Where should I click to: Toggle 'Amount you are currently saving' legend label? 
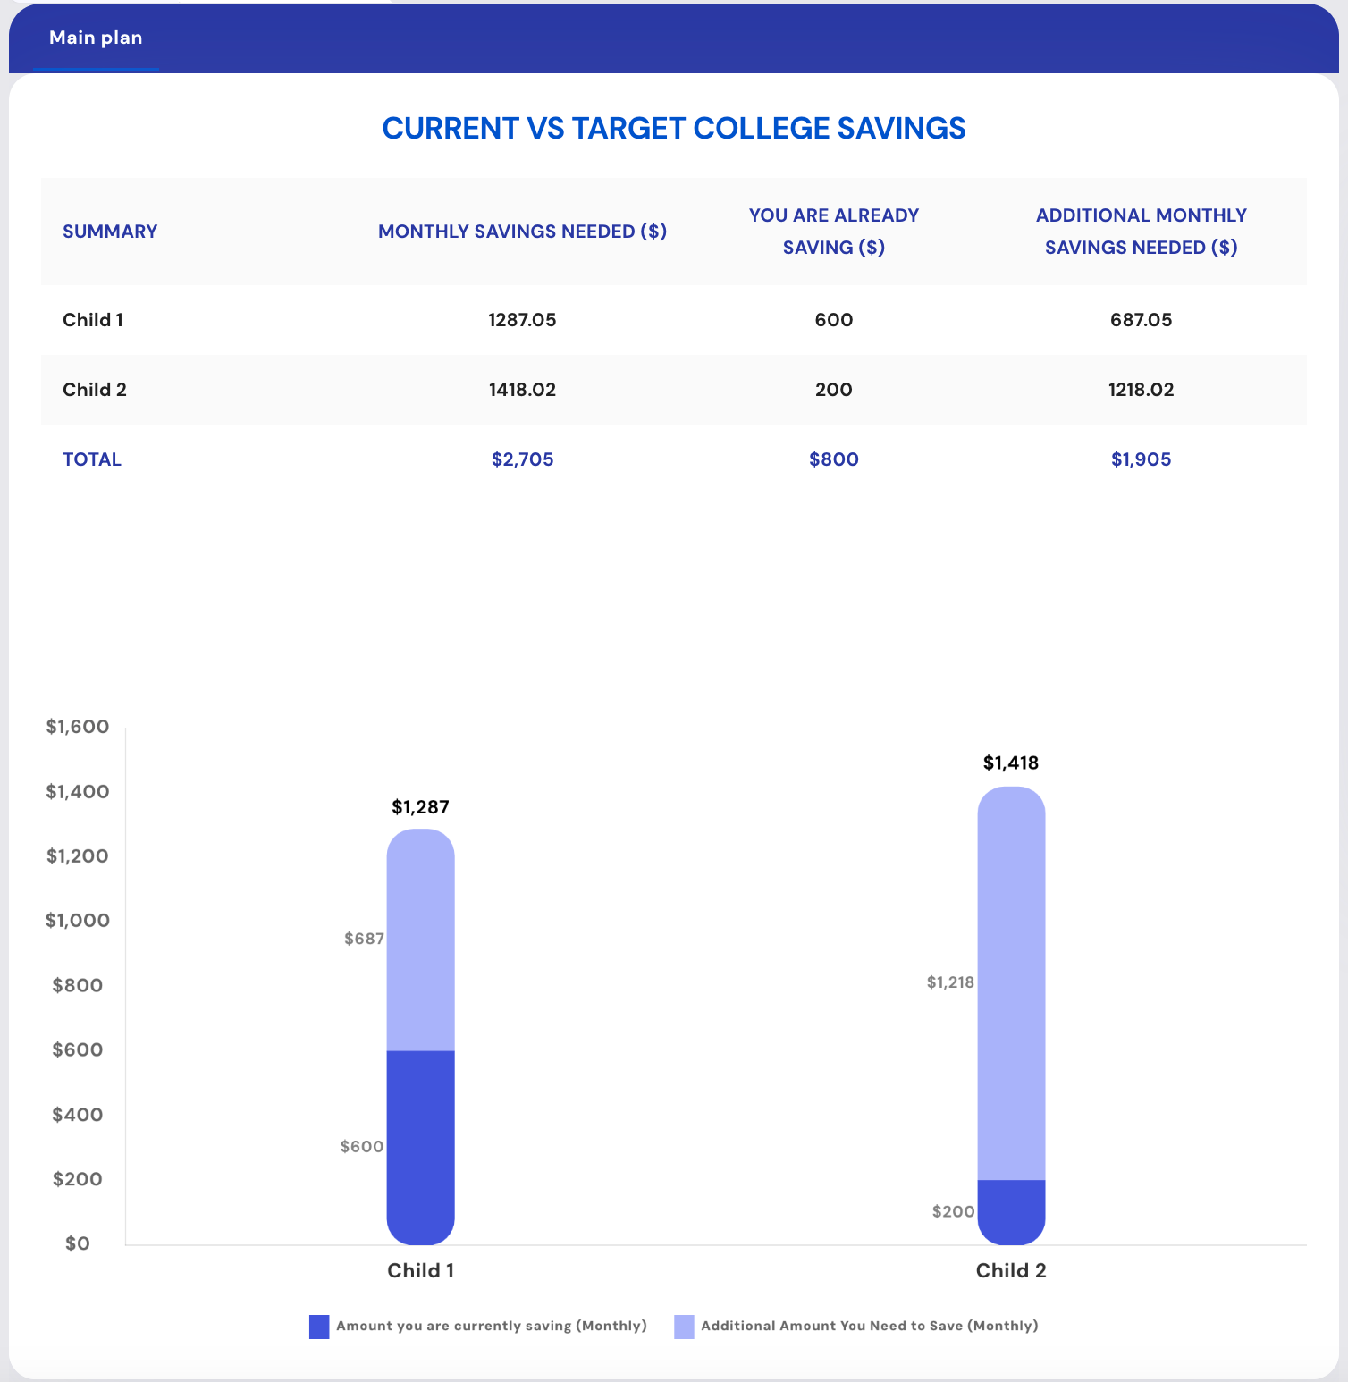point(491,1326)
